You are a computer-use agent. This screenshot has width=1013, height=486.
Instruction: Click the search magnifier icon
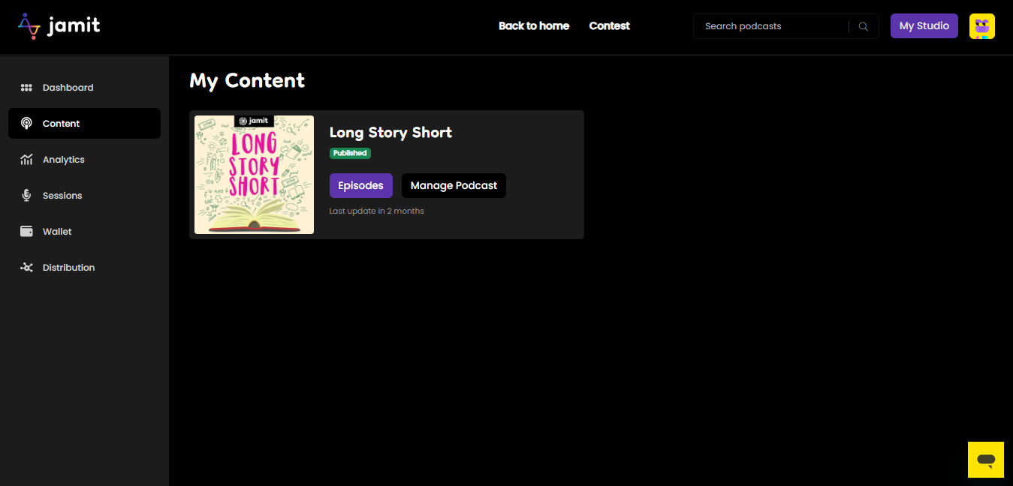pyautogui.click(x=864, y=26)
